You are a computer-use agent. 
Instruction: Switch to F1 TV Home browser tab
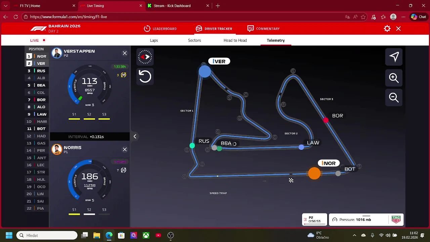pos(44,6)
